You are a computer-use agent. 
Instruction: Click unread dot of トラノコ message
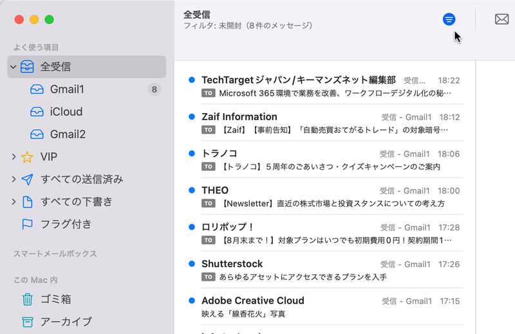coord(192,154)
